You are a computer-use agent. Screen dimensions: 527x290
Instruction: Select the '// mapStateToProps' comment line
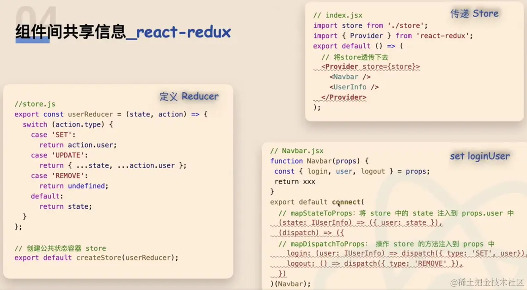pos(396,213)
